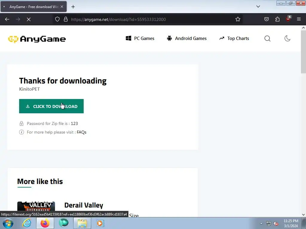
Task: Show hidden system tray icons
Action: (x=261, y=223)
